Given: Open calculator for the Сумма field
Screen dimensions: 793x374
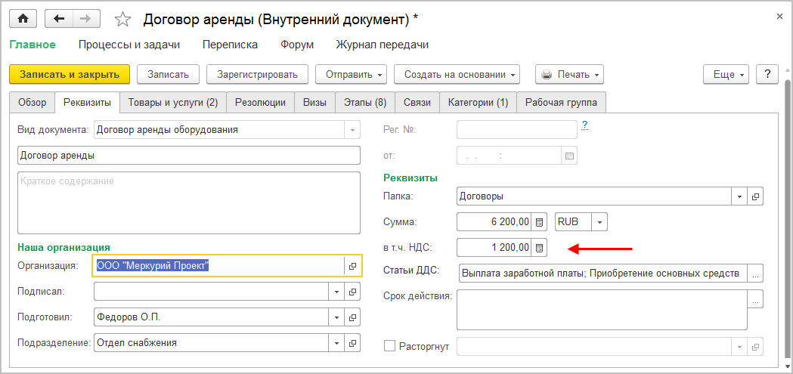Looking at the screenshot, I should (x=539, y=222).
